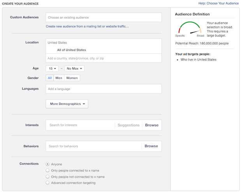Expand the More Demographics dropdown
Image resolution: width=241 pixels, height=192 pixels.
point(67,104)
